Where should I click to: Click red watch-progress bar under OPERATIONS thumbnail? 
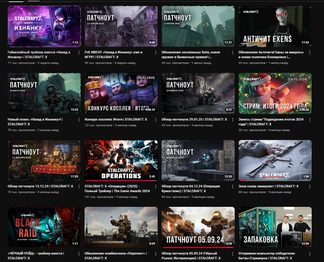click(121, 180)
